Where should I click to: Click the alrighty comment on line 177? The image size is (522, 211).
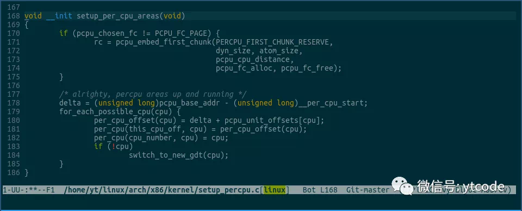click(153, 94)
